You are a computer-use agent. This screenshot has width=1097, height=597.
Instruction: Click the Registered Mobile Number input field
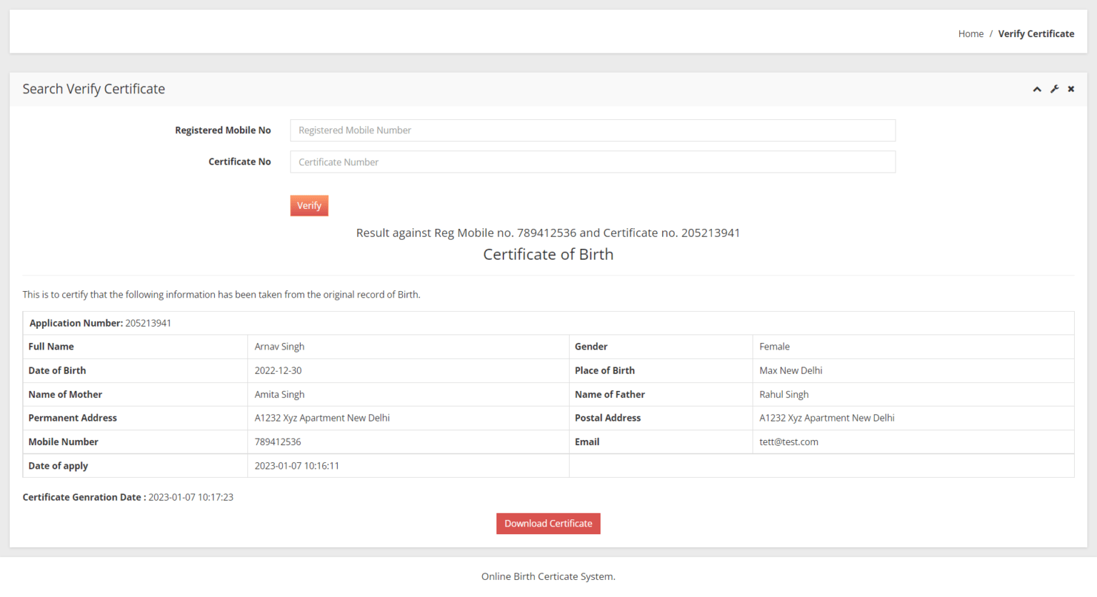[x=592, y=130]
